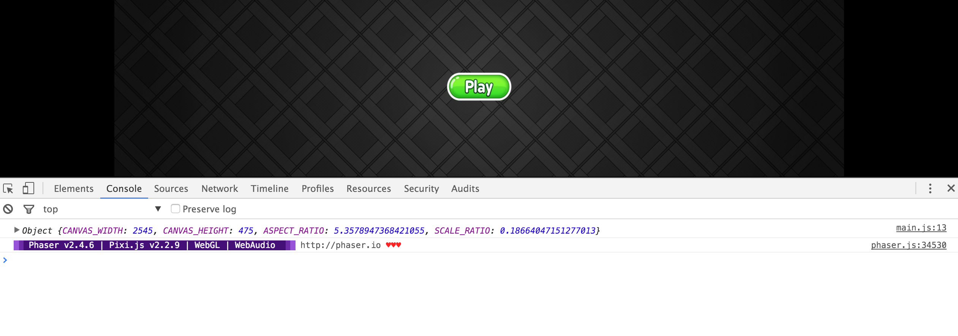Click the http://phaser.io link text
The image size is (958, 336).
click(x=340, y=245)
